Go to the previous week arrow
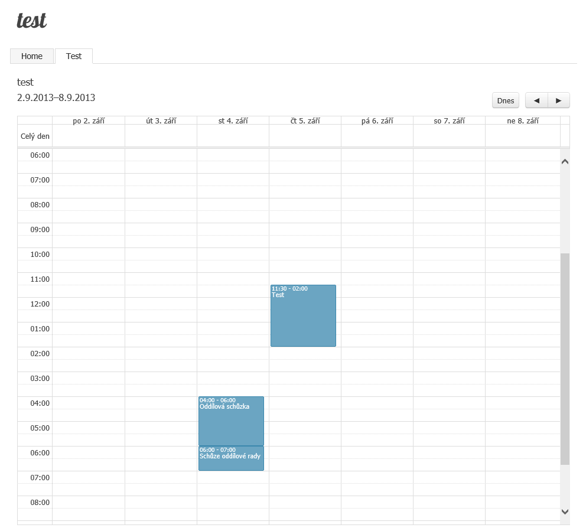 pyautogui.click(x=536, y=100)
